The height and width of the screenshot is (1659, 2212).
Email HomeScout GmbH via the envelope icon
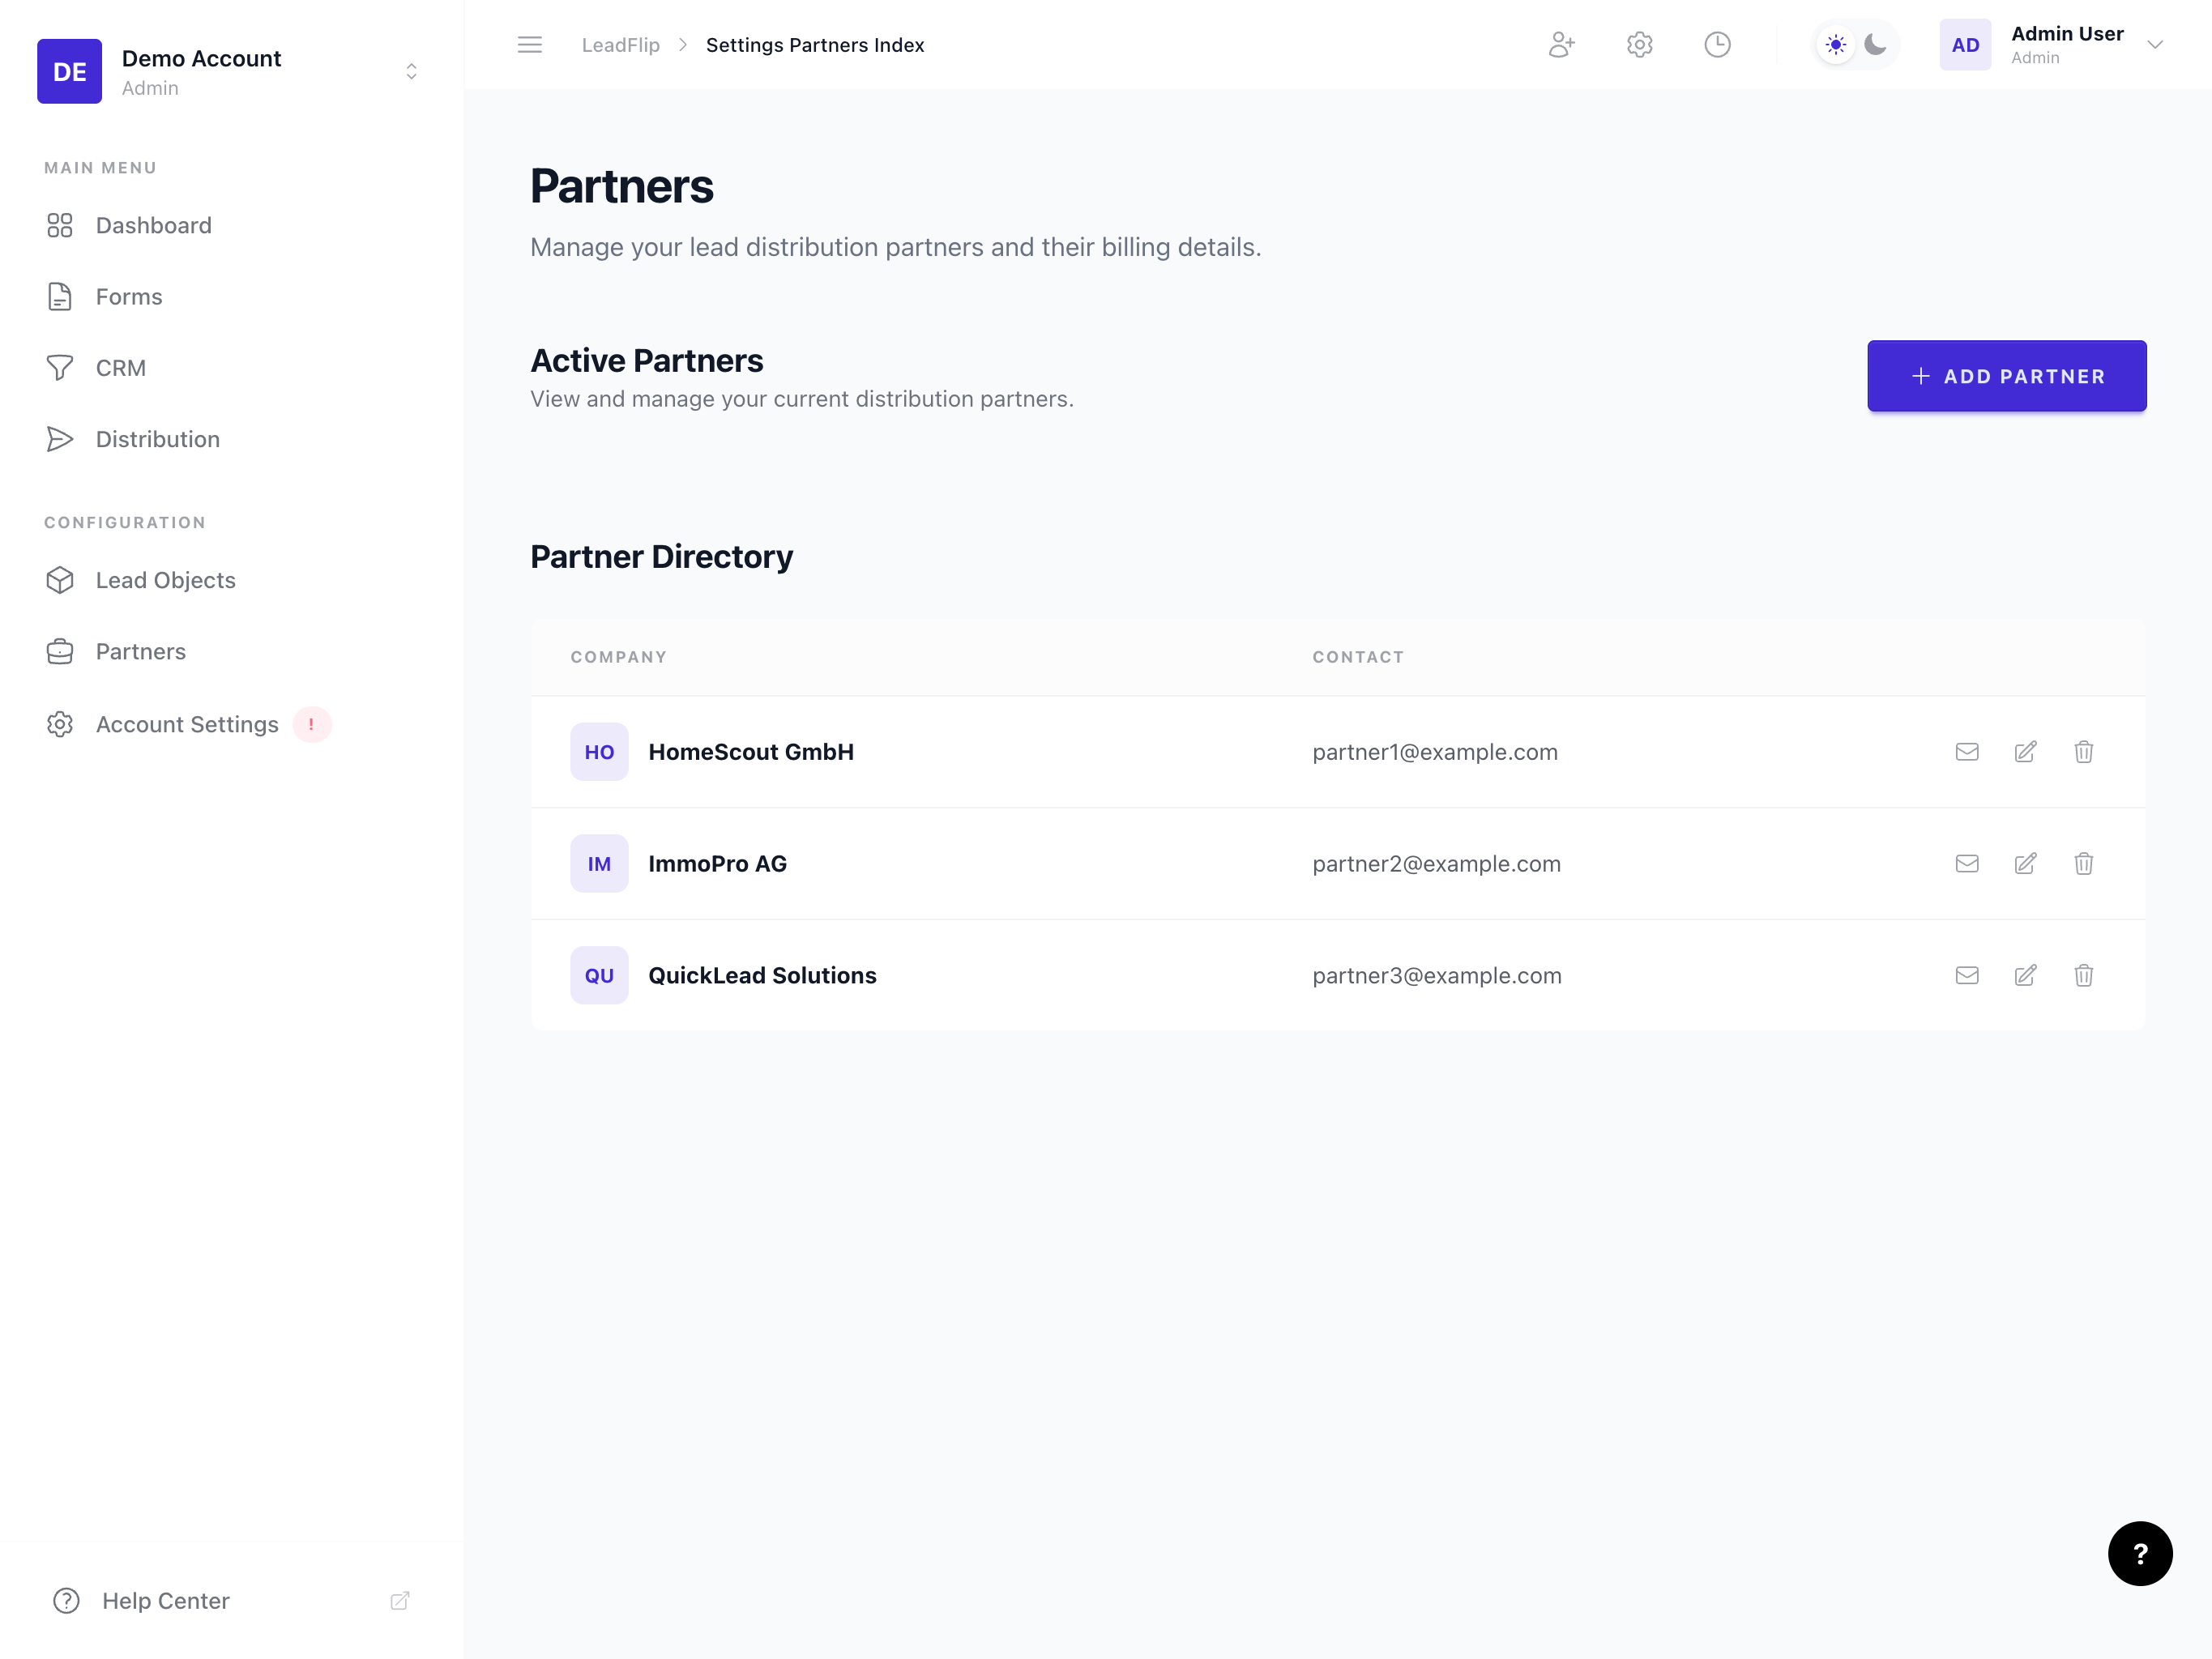pos(1967,751)
